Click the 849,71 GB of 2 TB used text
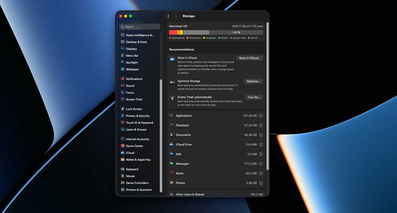 click(x=248, y=26)
